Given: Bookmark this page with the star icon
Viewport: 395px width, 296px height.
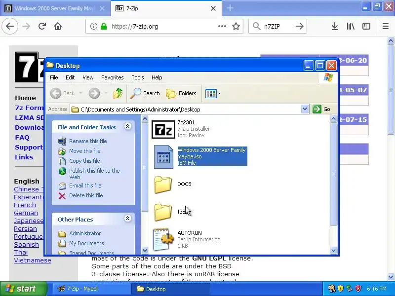Looking at the screenshot, I should coord(236,26).
